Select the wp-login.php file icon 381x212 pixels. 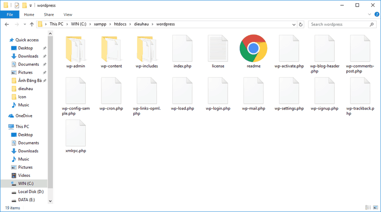pyautogui.click(x=218, y=91)
